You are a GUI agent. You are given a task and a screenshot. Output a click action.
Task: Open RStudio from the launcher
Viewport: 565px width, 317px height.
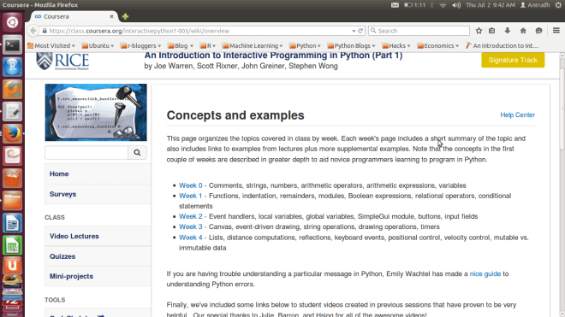tap(12, 68)
